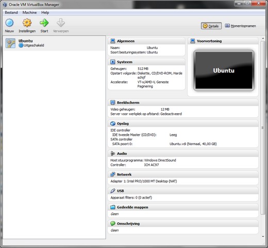Click the 512 MB memory value
The height and width of the screenshot is (248, 268).
pyautogui.click(x=143, y=68)
